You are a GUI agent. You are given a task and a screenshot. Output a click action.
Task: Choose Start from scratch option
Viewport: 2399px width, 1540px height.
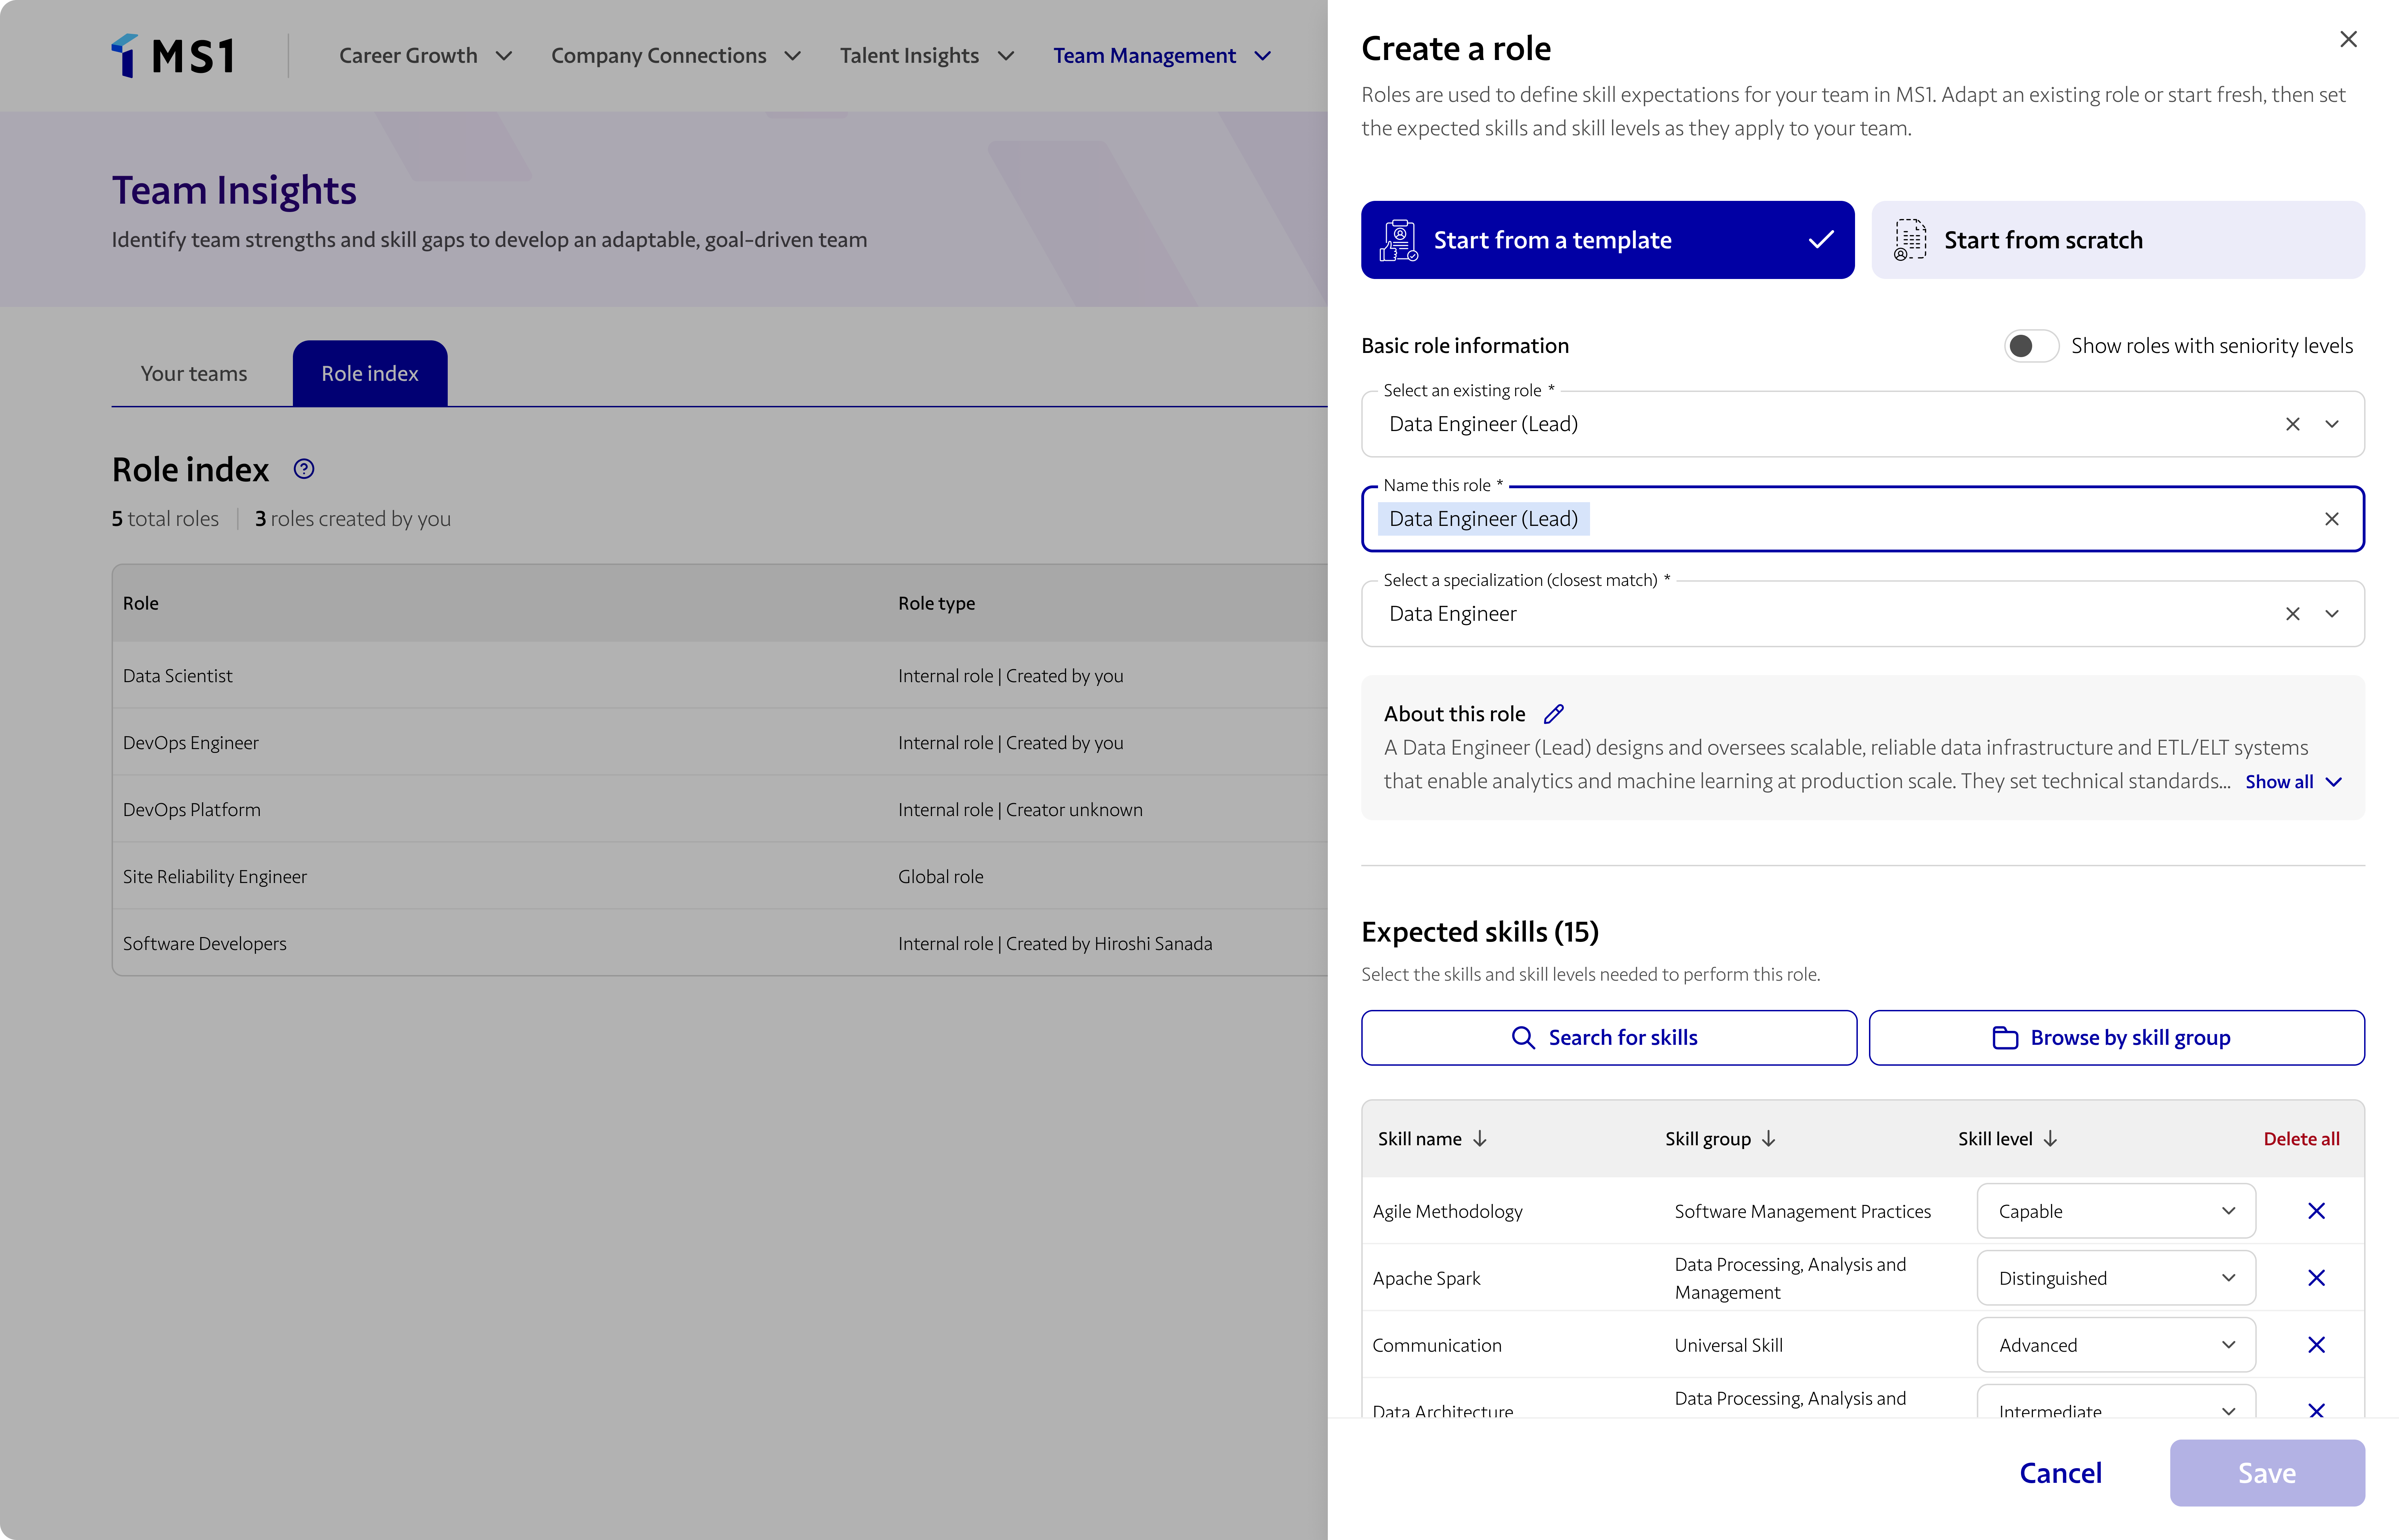pyautogui.click(x=2117, y=240)
